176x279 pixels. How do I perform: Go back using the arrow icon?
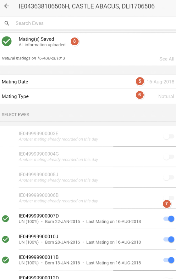click(x=7, y=6)
